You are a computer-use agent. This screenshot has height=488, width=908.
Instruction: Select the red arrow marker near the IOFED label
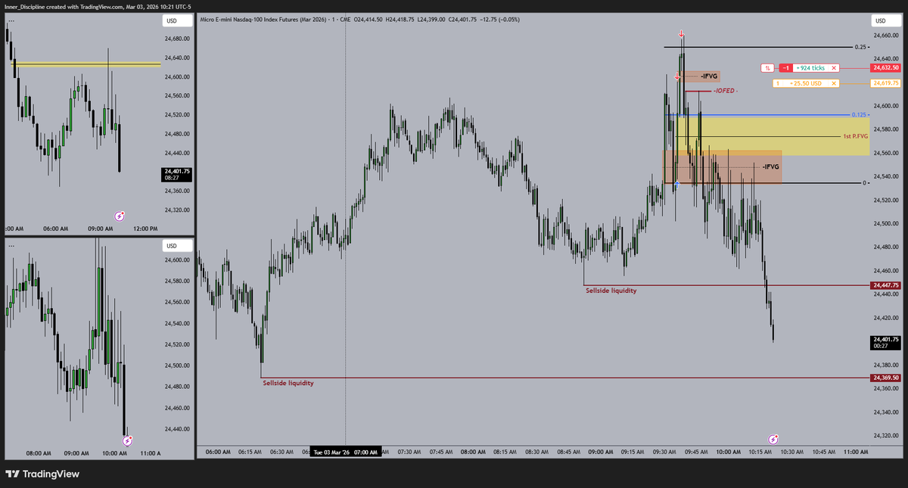pos(676,76)
